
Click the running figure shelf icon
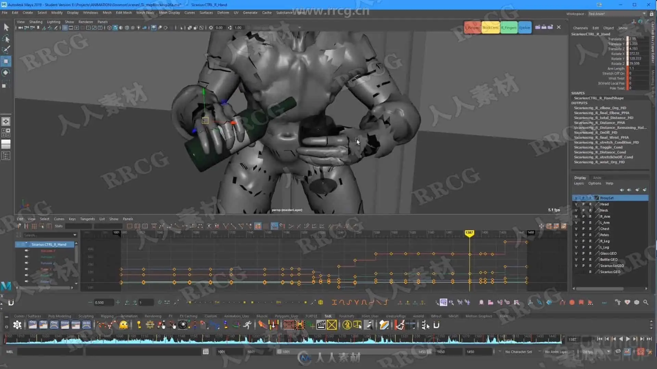(x=247, y=325)
